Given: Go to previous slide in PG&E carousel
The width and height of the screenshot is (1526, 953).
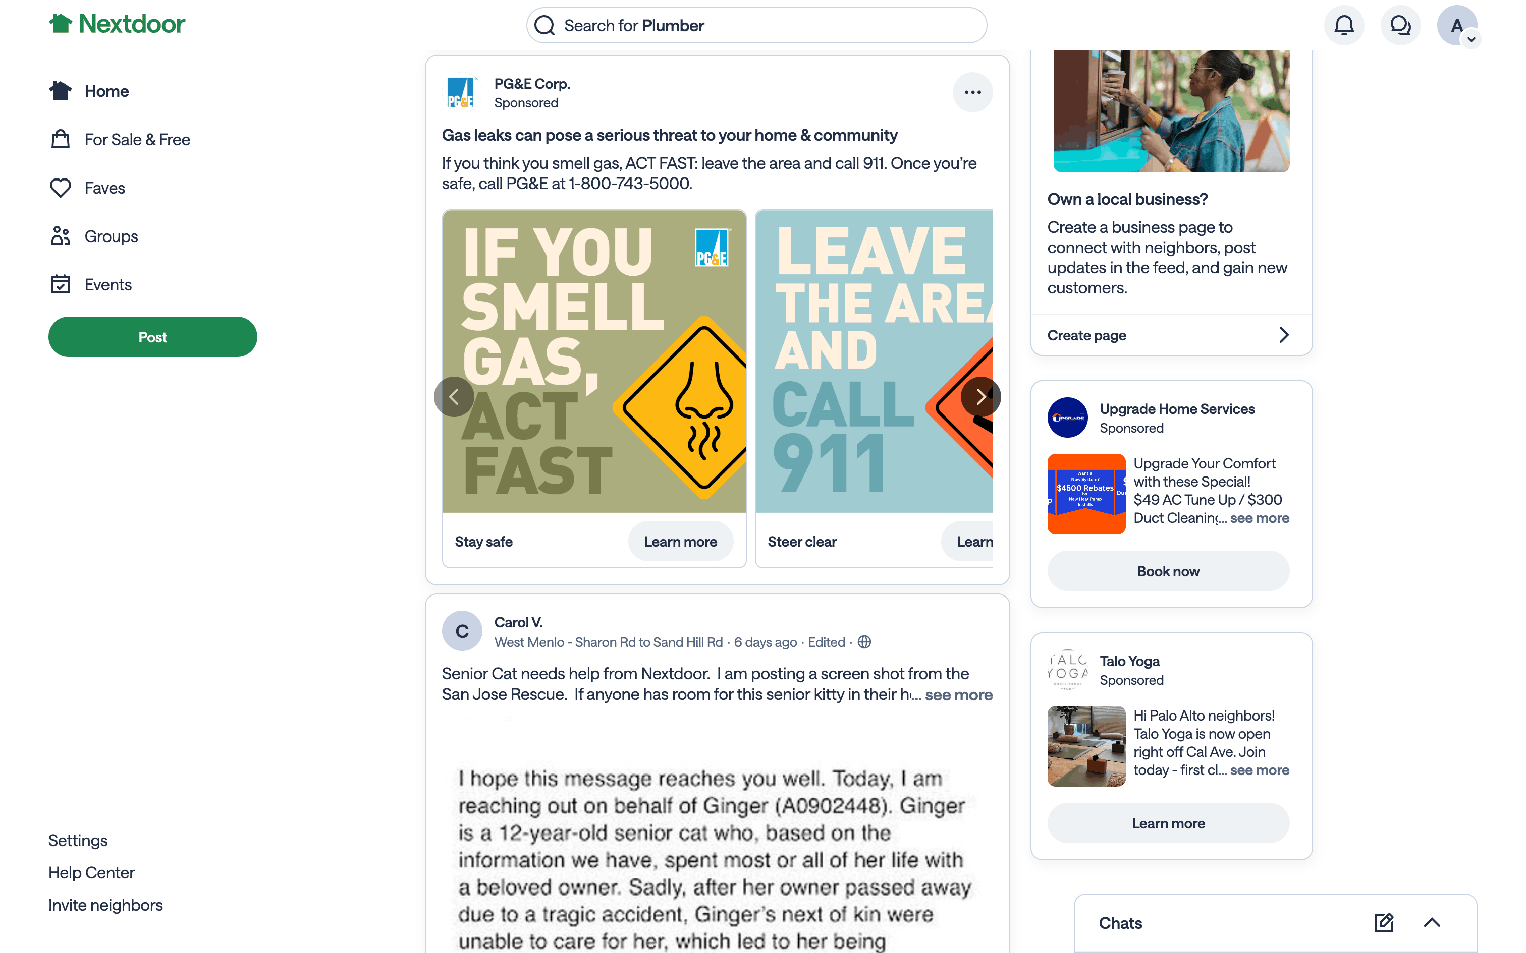Looking at the screenshot, I should [454, 396].
